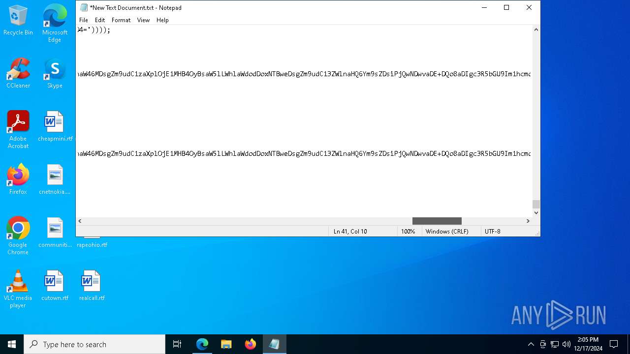The height and width of the screenshot is (354, 630).
Task: Open File Explorer from the taskbar
Action: click(x=226, y=344)
